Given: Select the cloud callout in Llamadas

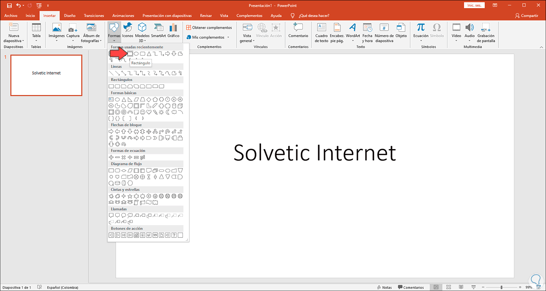Looking at the screenshot, I should point(130,215).
